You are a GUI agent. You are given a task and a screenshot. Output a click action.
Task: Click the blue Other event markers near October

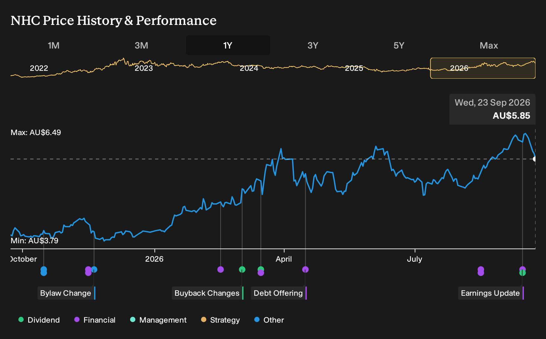(44, 271)
